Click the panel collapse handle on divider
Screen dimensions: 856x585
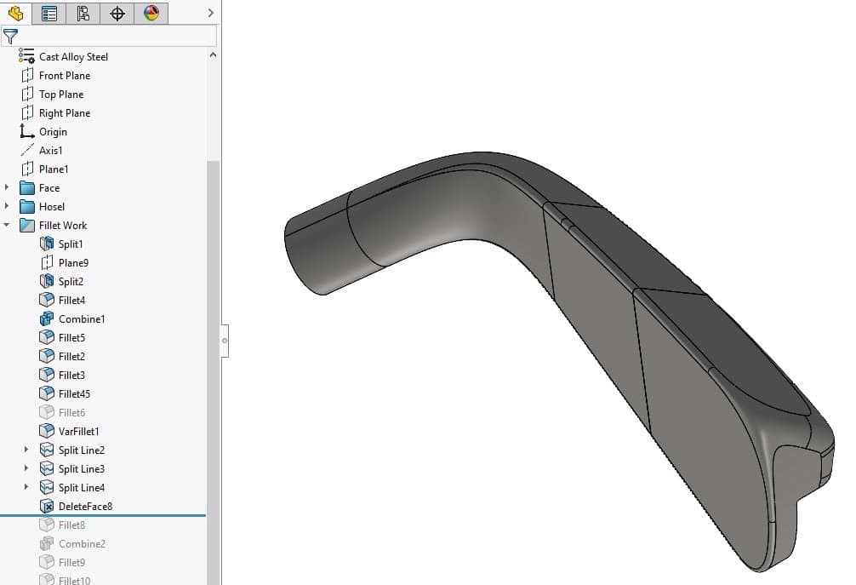[x=225, y=341]
